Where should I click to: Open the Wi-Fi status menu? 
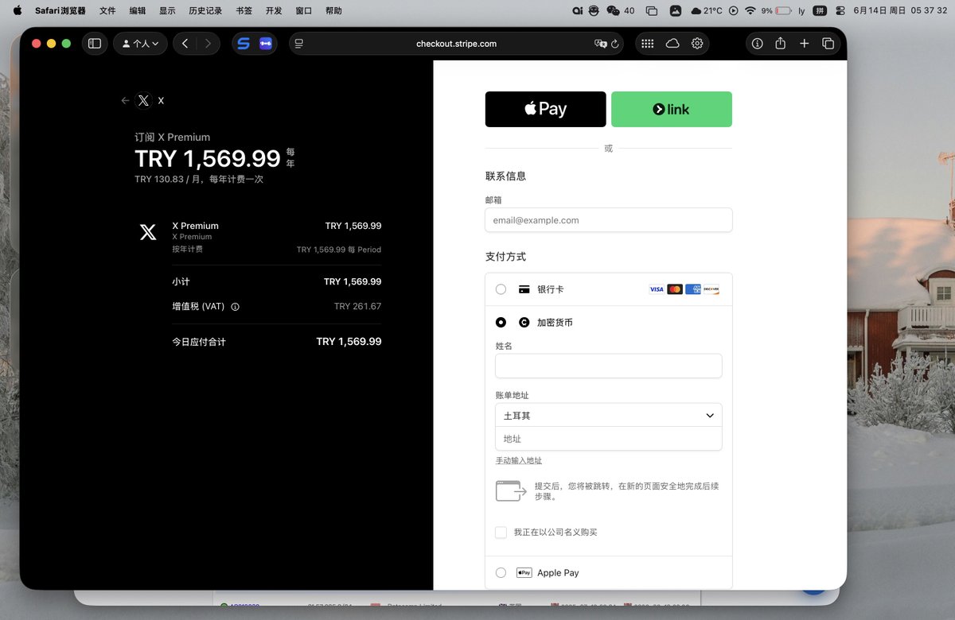tap(750, 11)
